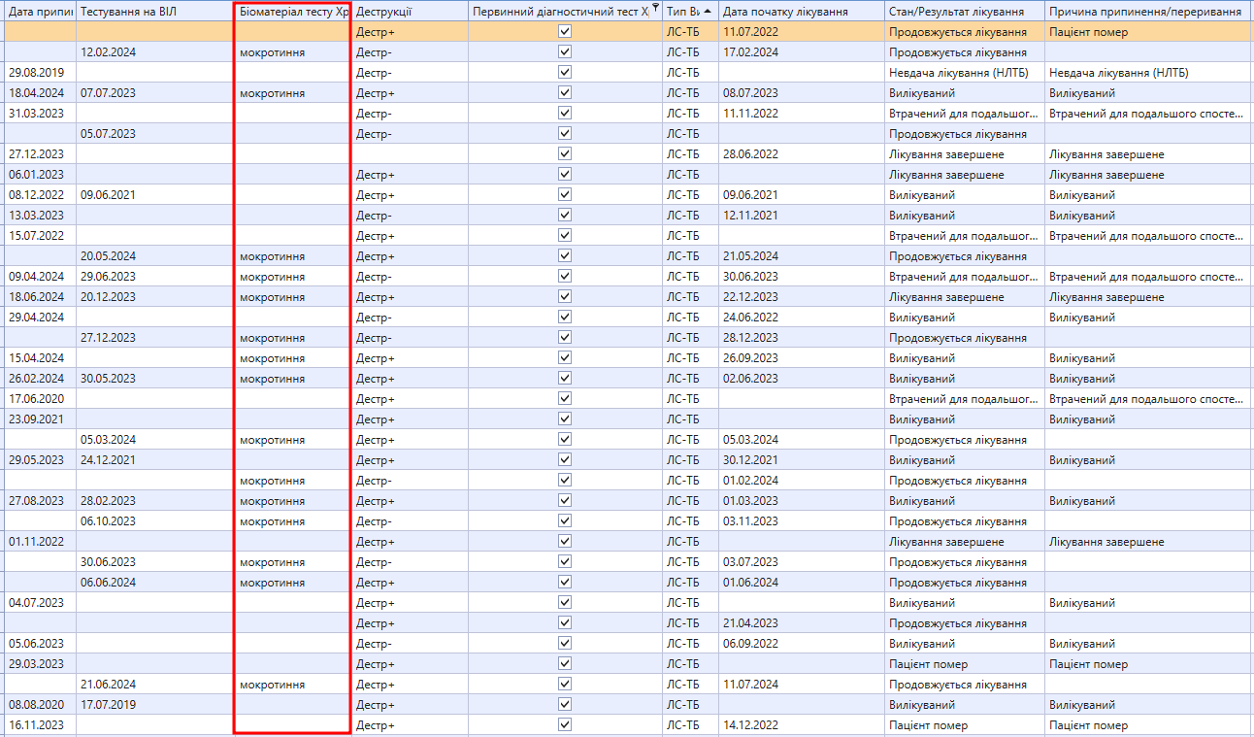The width and height of the screenshot is (1254, 737).
Task: Toggle checkbox in row with start date 14.12.2022
Action: 565,724
